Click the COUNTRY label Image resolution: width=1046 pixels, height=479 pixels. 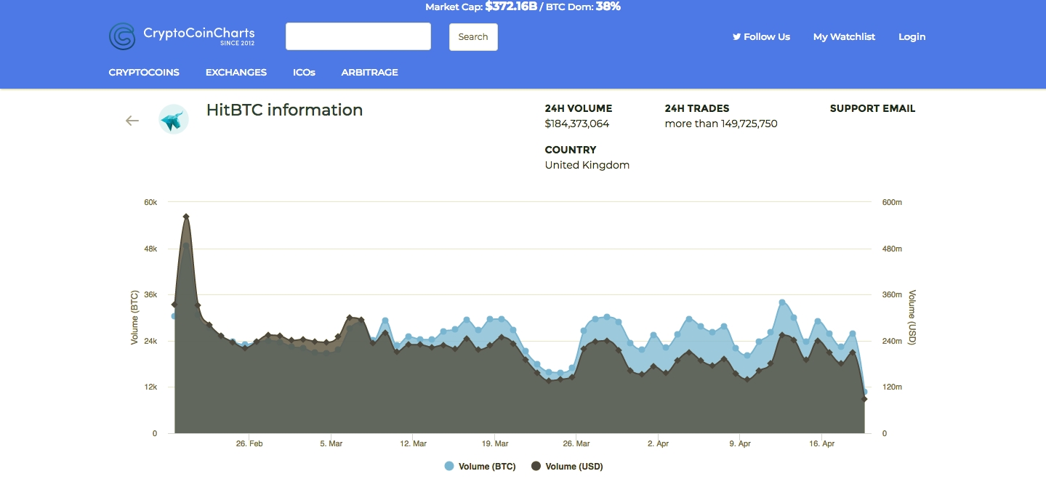pos(571,150)
